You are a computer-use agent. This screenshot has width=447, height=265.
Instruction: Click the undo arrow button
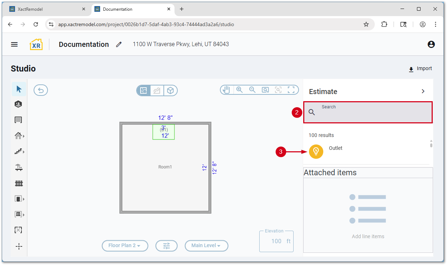[41, 90]
